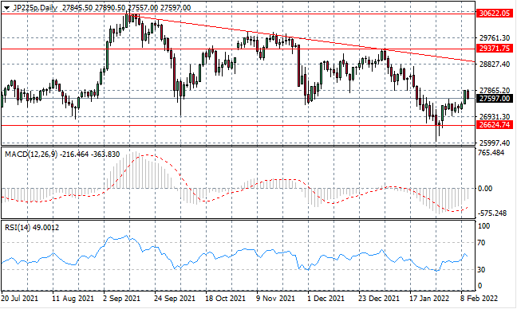
Task: Click the 27865.20 price scale value
Action: point(495,90)
